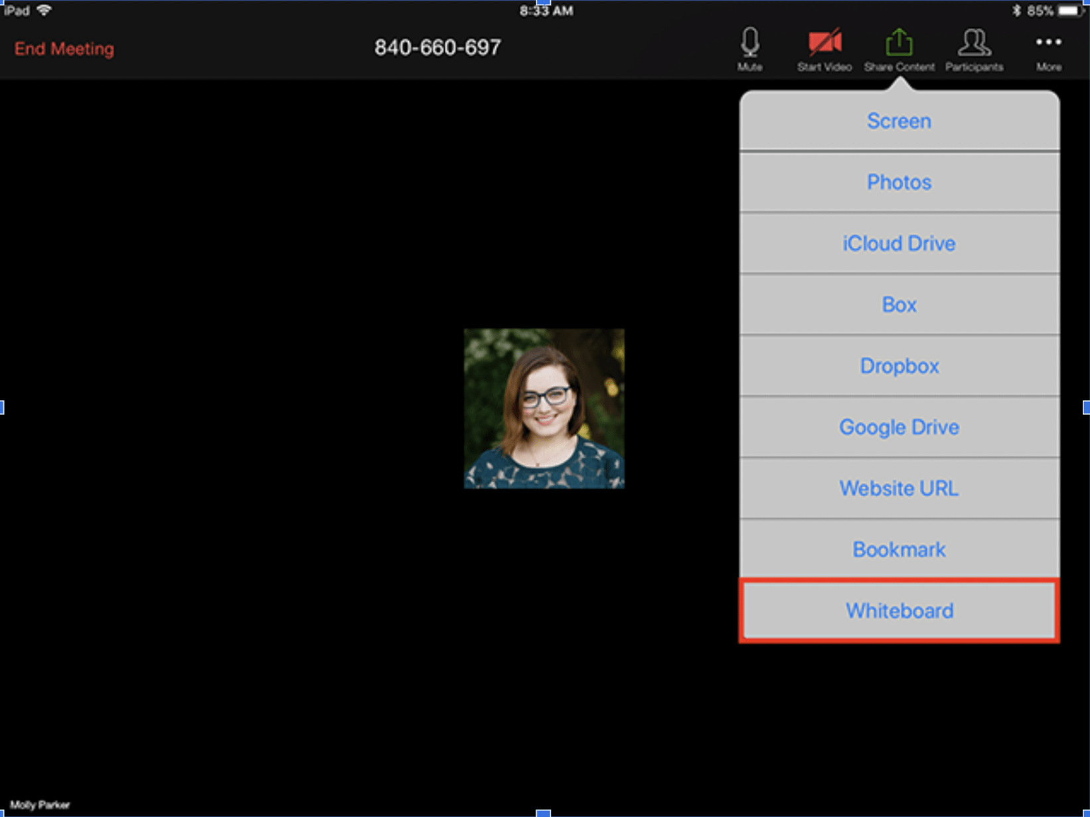Image resolution: width=1090 pixels, height=817 pixels.
Task: Enable Whiteboard sharing
Action: [899, 611]
